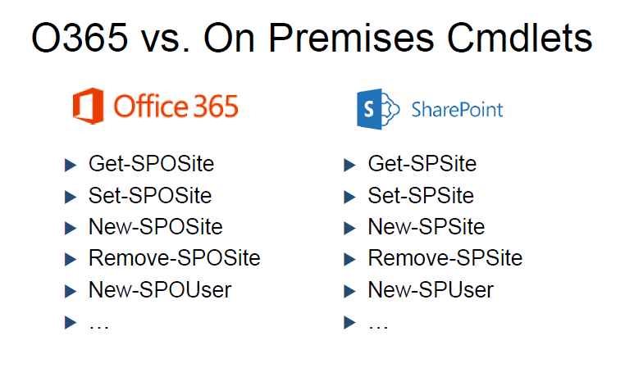
Task: Click the arrow bullet beside Remove-SPSite
Action: tap(349, 259)
